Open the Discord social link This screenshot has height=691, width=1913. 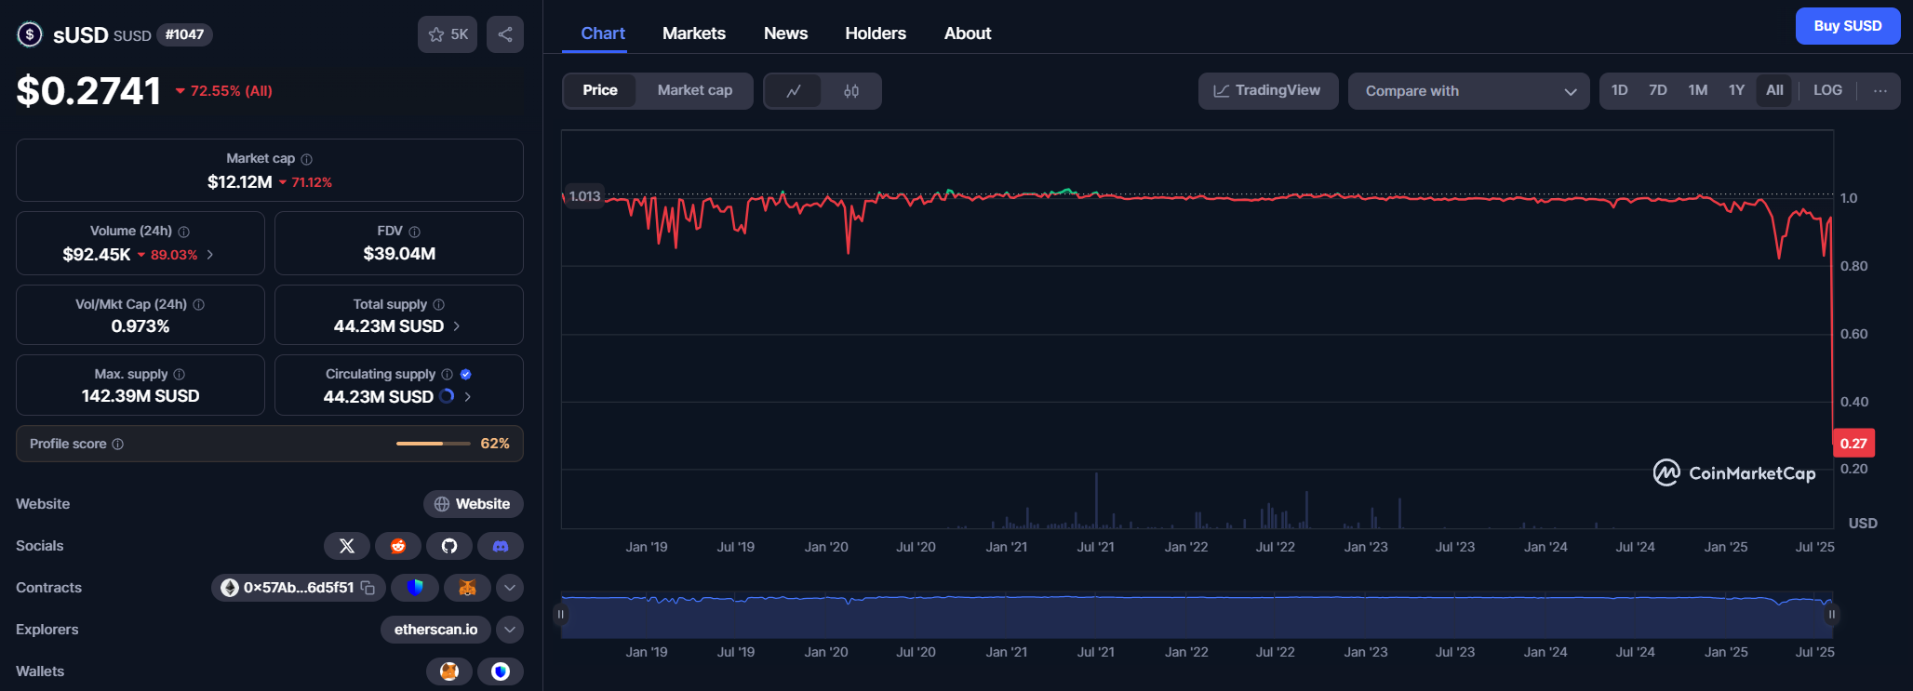[501, 546]
